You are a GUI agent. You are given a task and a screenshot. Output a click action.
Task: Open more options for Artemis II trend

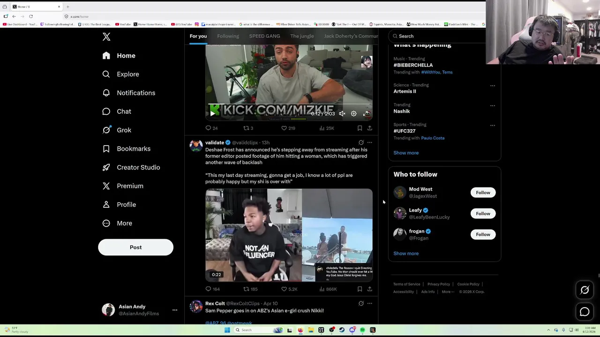click(493, 86)
